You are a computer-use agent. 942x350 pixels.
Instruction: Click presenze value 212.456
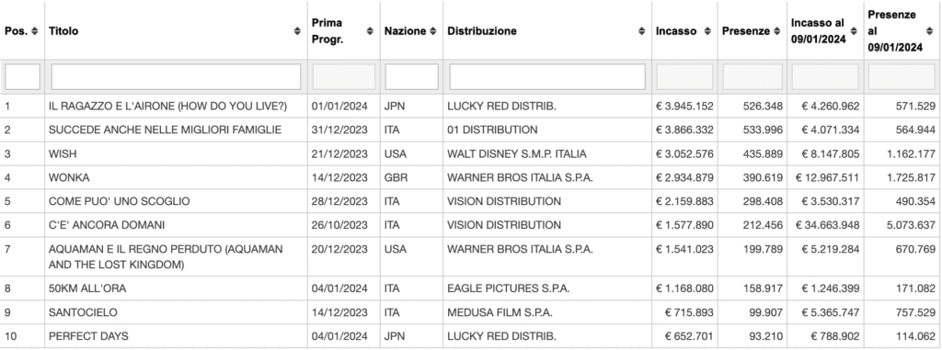tap(763, 225)
